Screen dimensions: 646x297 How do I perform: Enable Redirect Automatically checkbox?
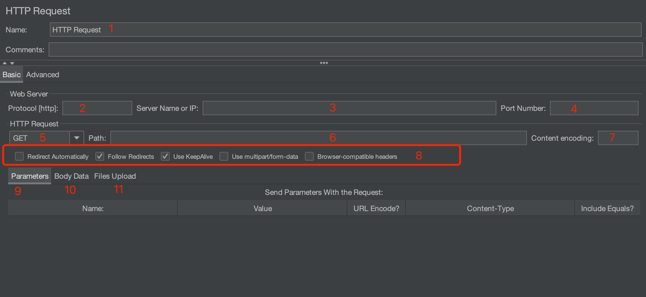point(19,156)
